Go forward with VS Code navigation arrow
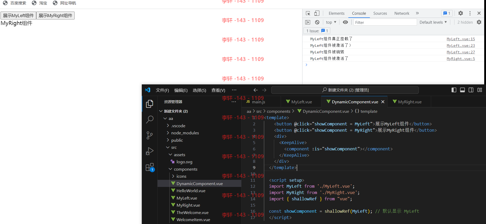 point(264,90)
